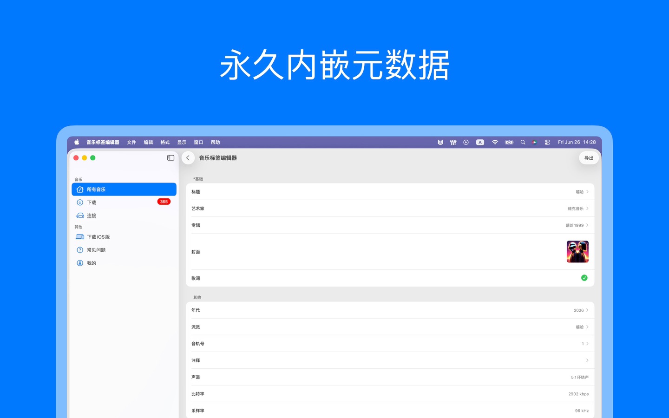
Task: Click the person icon beside 我的
Action: click(x=80, y=263)
